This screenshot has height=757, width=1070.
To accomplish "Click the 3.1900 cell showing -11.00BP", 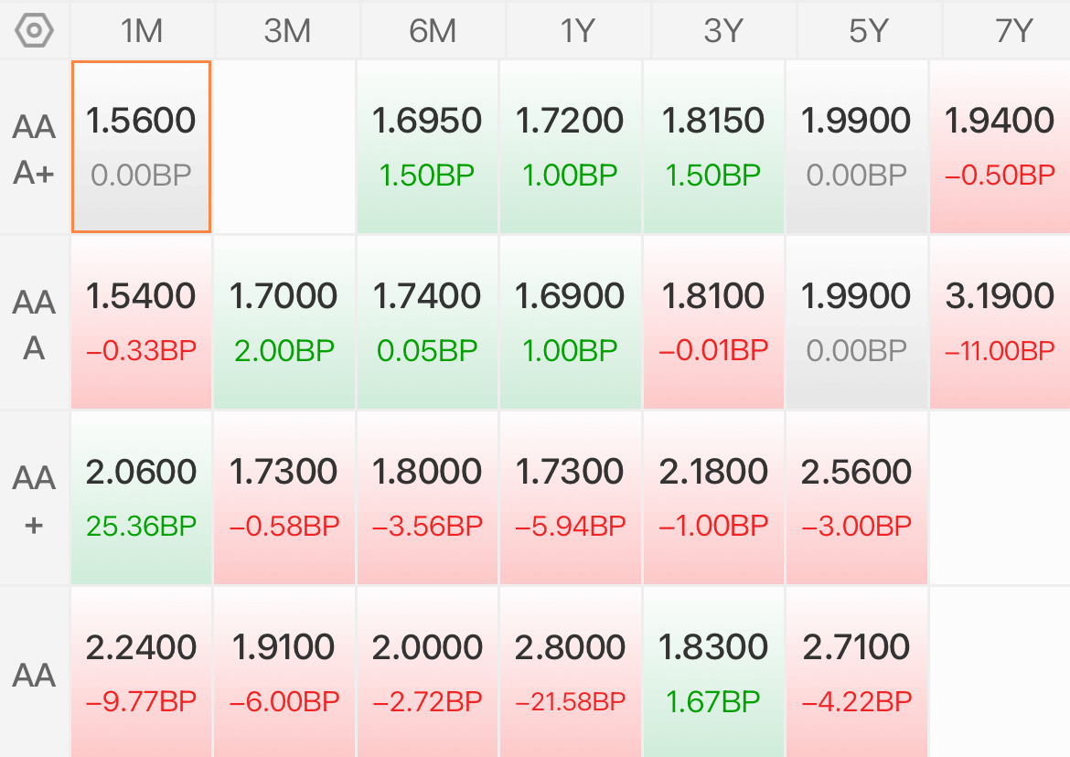I will click(x=1000, y=323).
